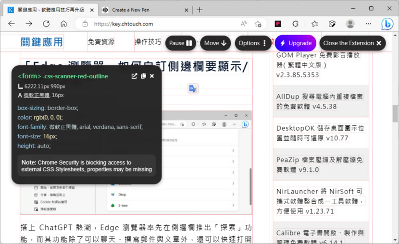399x244 pixels.
Task: Open the Bing sidebar icon
Action: [387, 24]
